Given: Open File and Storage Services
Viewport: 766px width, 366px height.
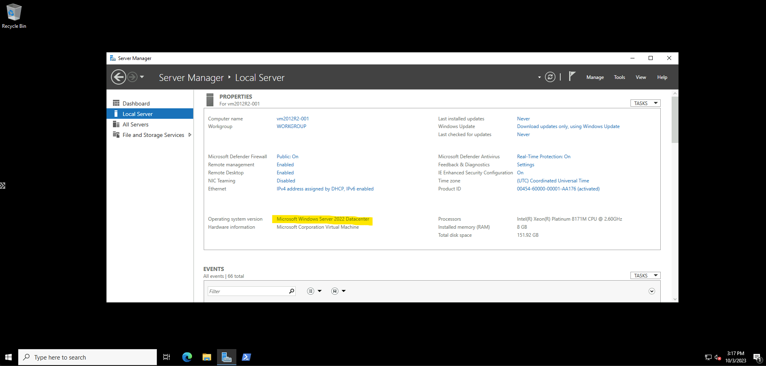Looking at the screenshot, I should (153, 135).
